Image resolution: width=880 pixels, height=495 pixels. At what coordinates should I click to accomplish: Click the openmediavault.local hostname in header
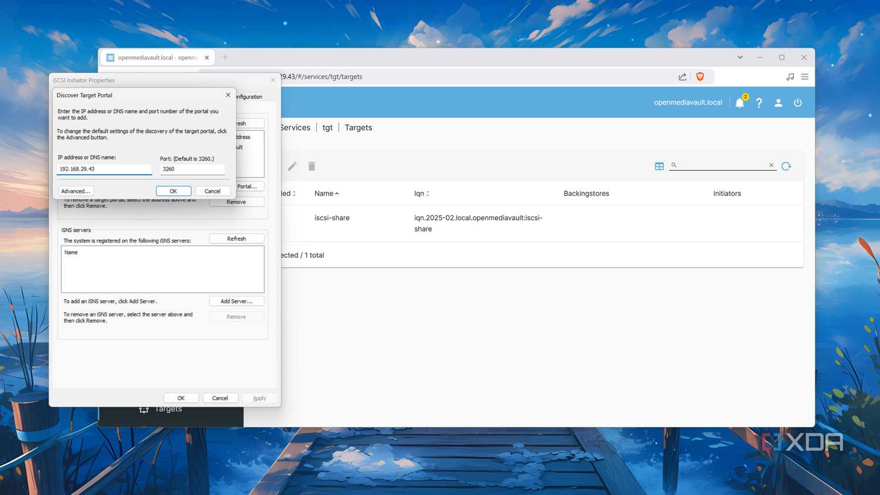tap(688, 103)
